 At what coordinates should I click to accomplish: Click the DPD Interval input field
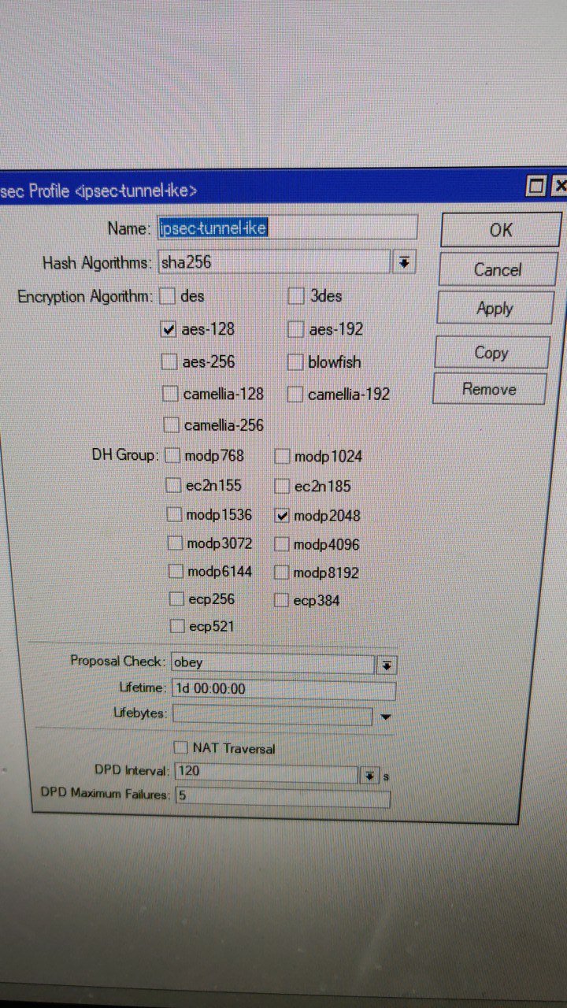point(266,772)
